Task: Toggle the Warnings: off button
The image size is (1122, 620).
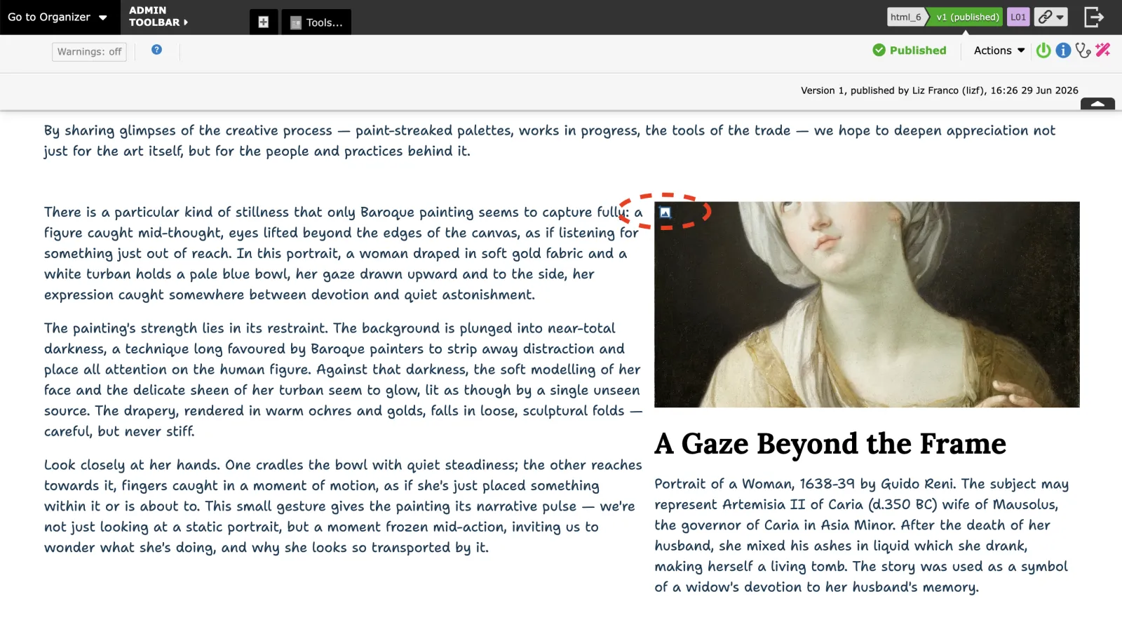Action: [89, 52]
